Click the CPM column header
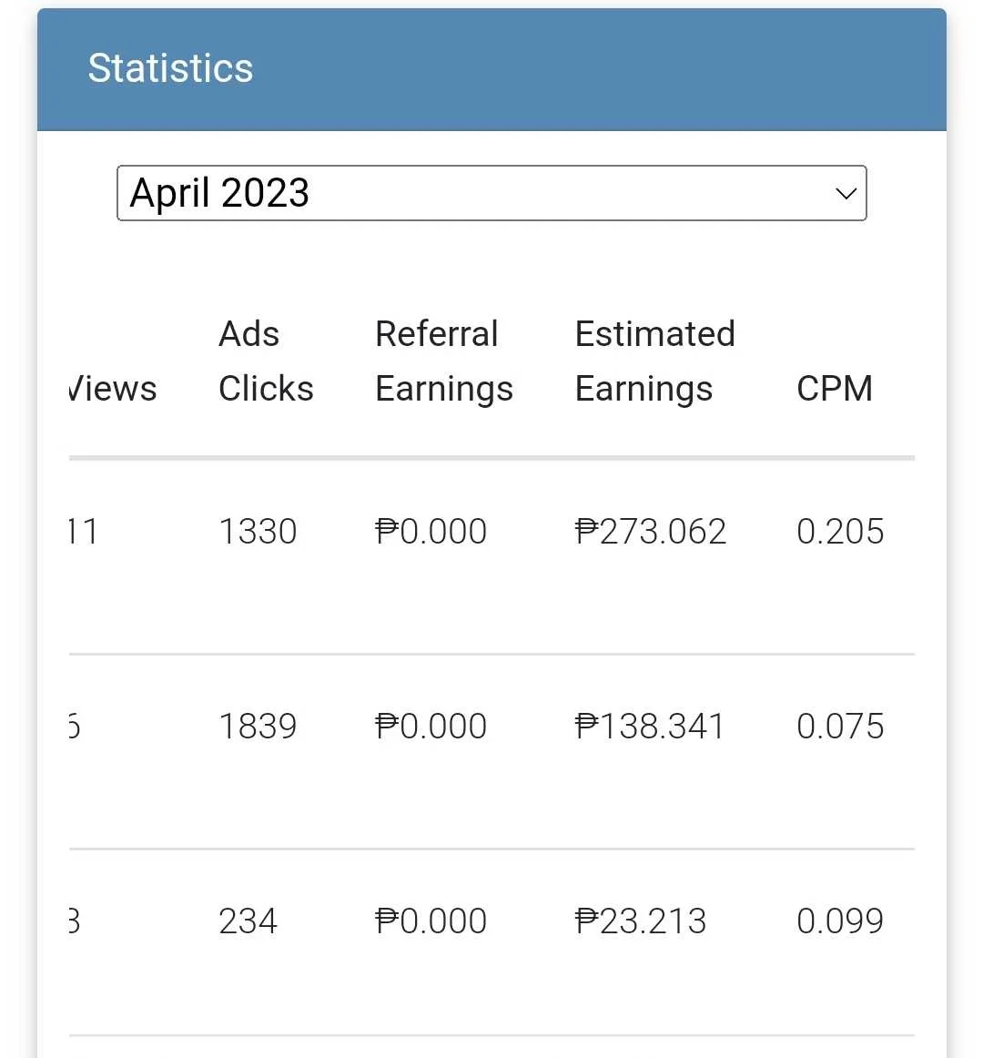This screenshot has width=983, height=1058. 835,389
